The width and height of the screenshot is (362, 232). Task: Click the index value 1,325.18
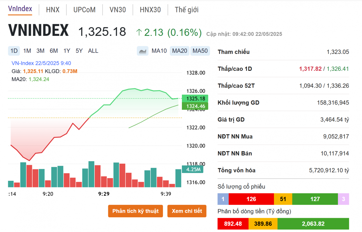click(102, 32)
